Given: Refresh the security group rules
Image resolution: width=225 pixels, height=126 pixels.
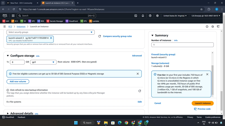Looking at the screenshot, I should [x=100, y=36].
